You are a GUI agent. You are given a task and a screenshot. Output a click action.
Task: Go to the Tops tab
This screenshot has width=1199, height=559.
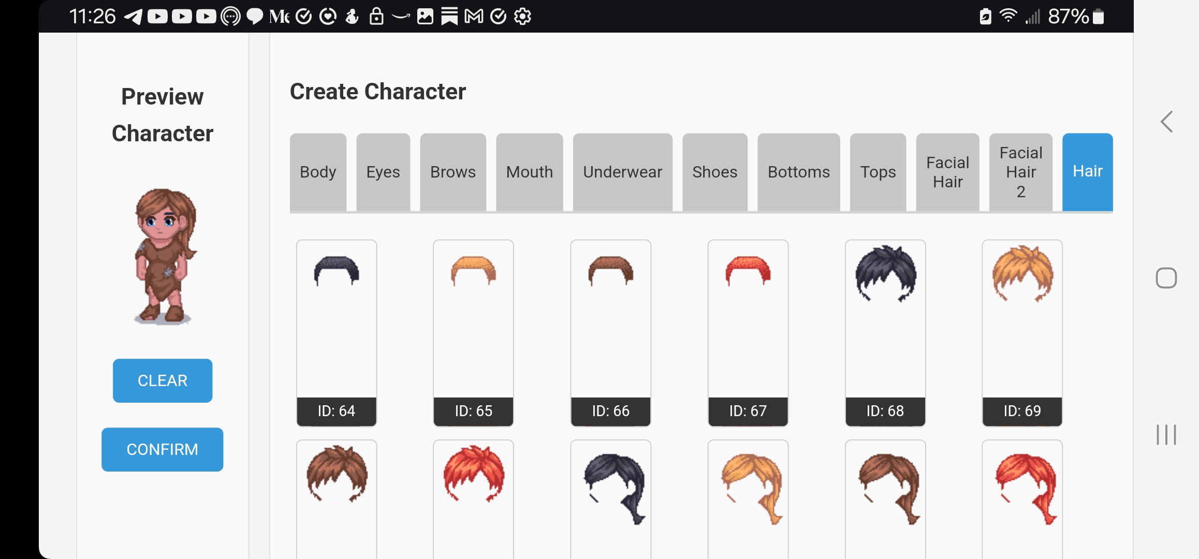[x=878, y=172]
